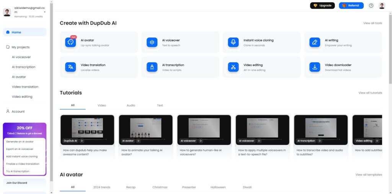Open the profile avatar in top bar

(x=382, y=5)
